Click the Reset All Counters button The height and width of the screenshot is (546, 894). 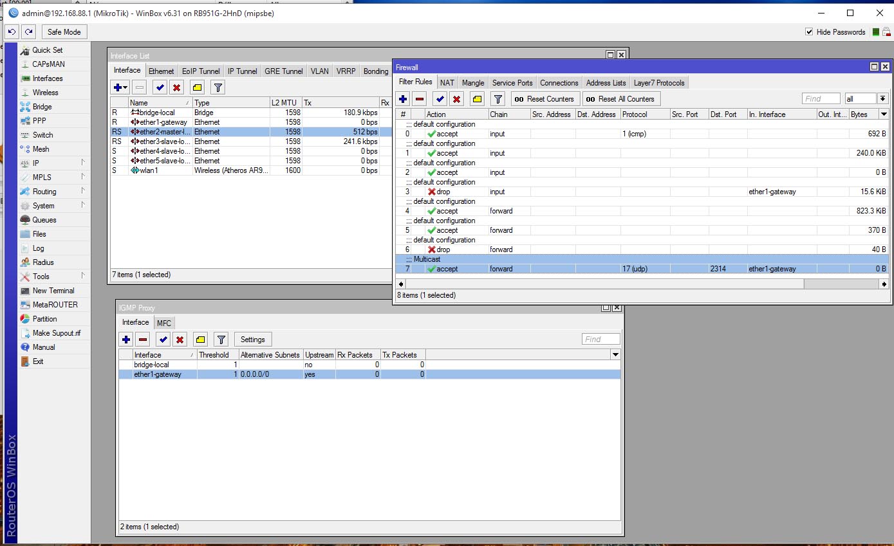click(621, 99)
